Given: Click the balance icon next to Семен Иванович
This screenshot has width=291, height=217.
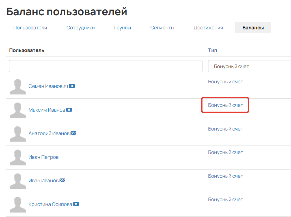Looking at the screenshot, I should pos(72,86).
